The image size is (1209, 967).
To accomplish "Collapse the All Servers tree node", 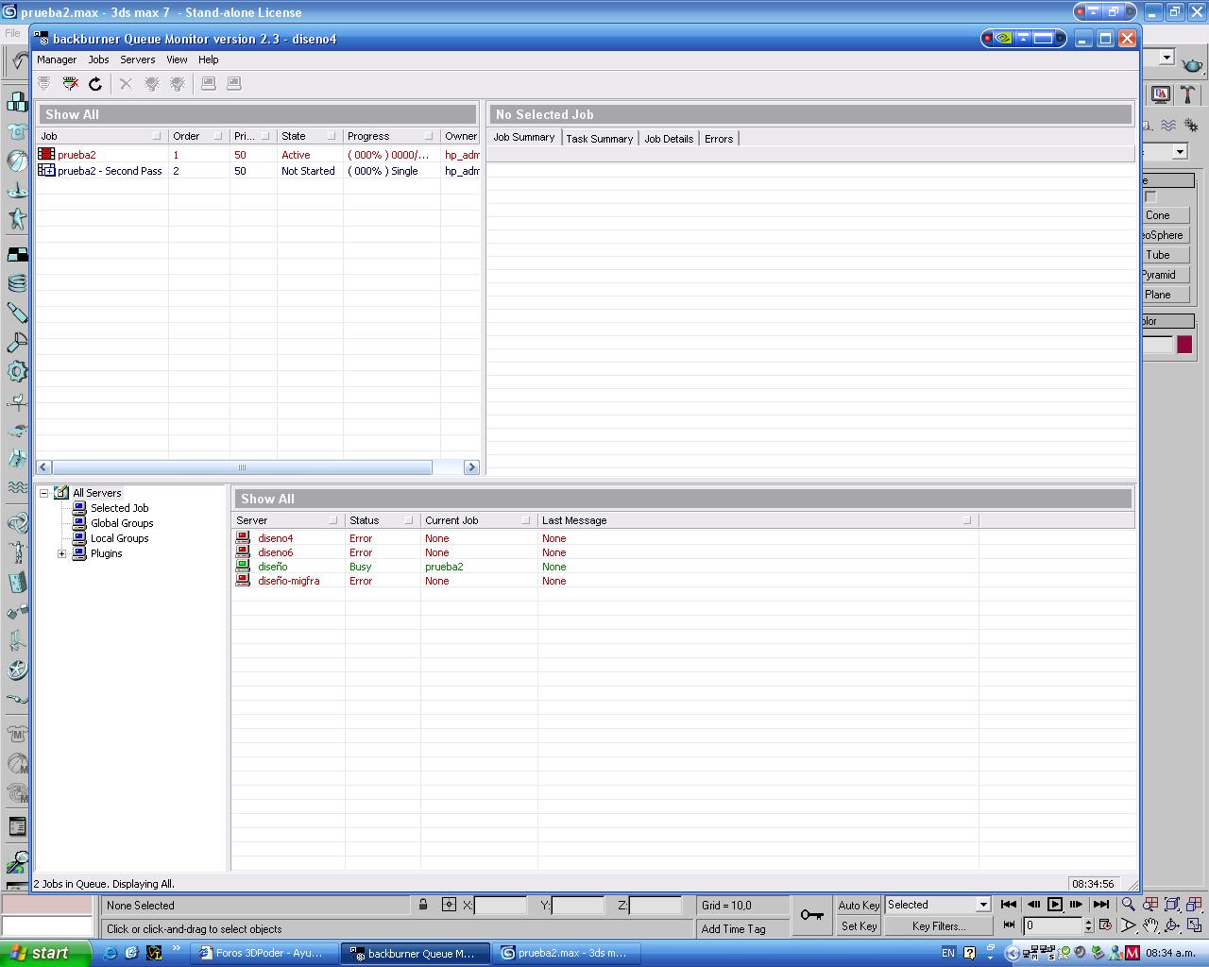I will click(x=43, y=493).
